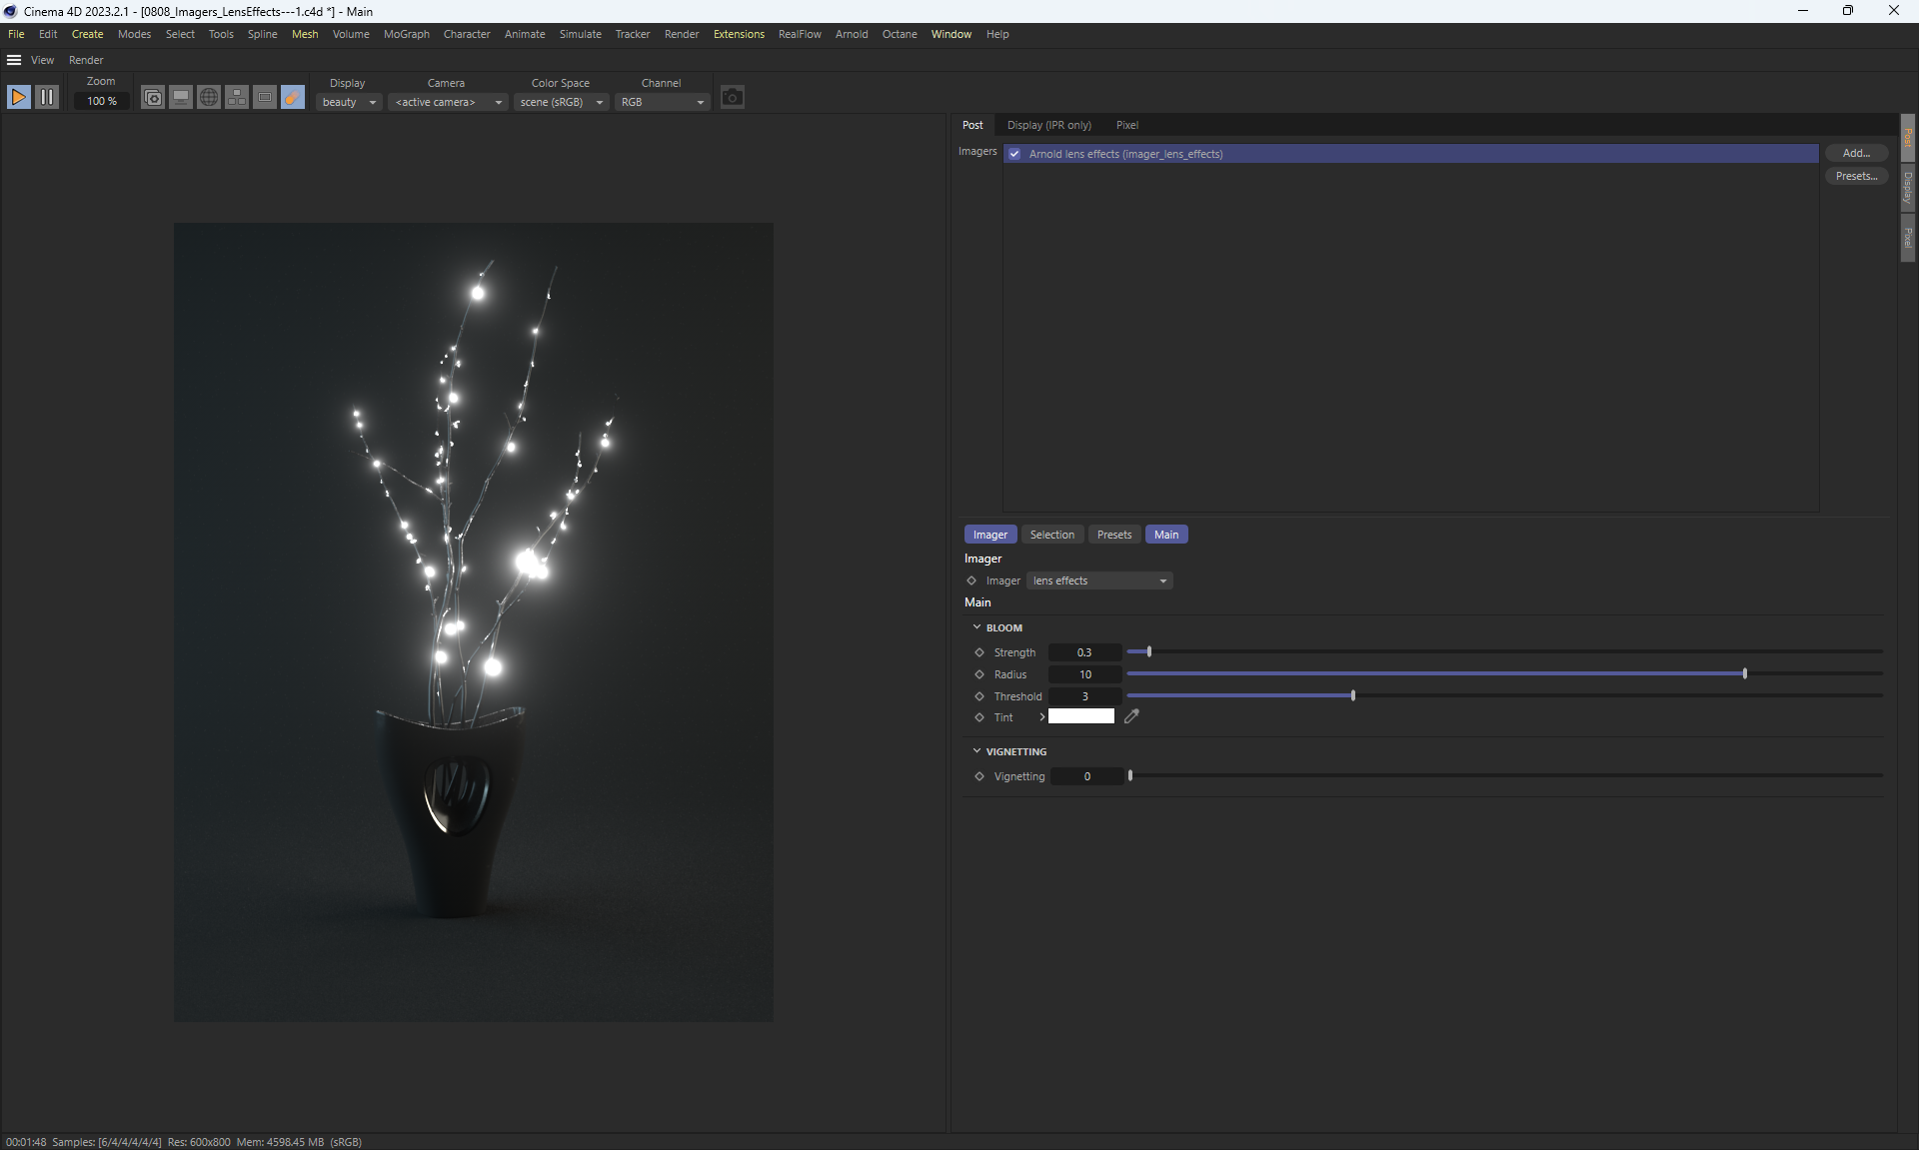Screen dimensions: 1919x1150
Task: Disable the Arnold lens effects imager checkbox
Action: tap(1014, 154)
